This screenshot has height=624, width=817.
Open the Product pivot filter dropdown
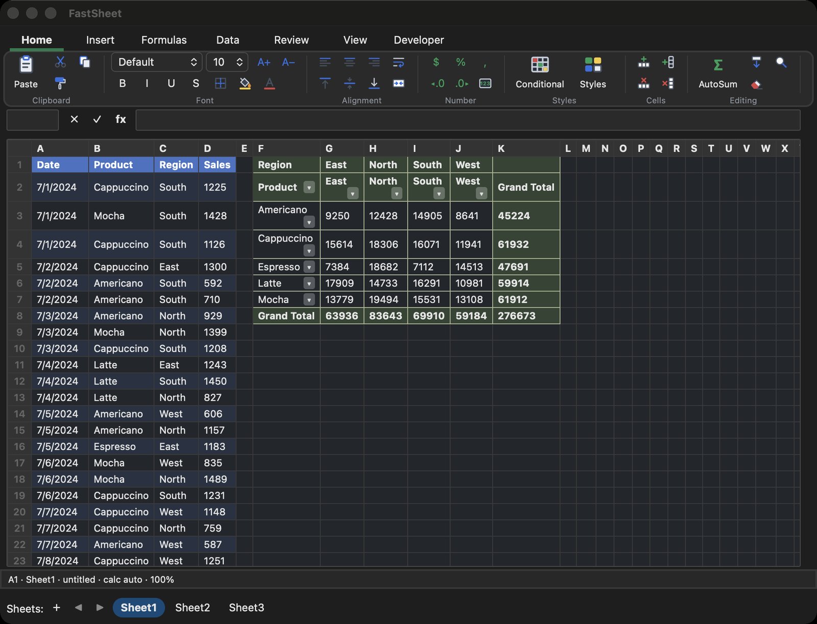(309, 187)
